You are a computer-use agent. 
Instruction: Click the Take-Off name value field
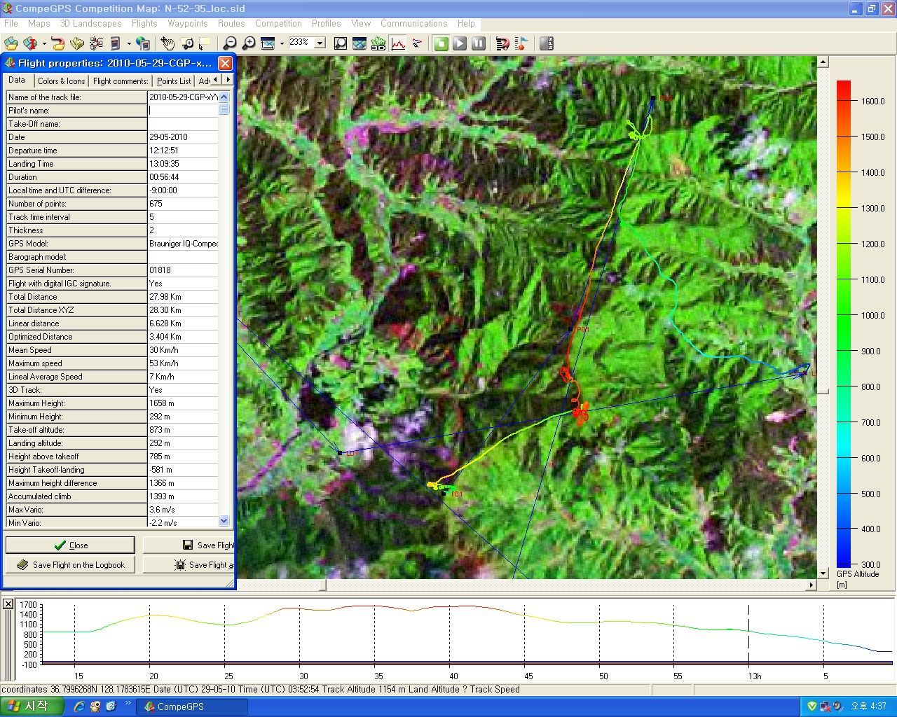click(x=183, y=123)
